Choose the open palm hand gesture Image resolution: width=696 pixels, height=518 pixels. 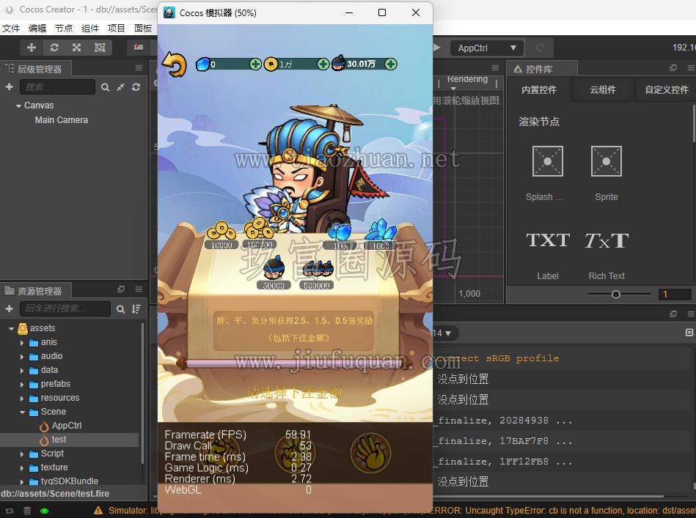click(x=370, y=453)
